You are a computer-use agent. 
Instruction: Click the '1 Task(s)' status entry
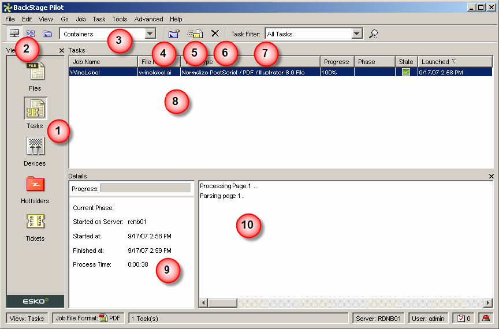pyautogui.click(x=239, y=318)
